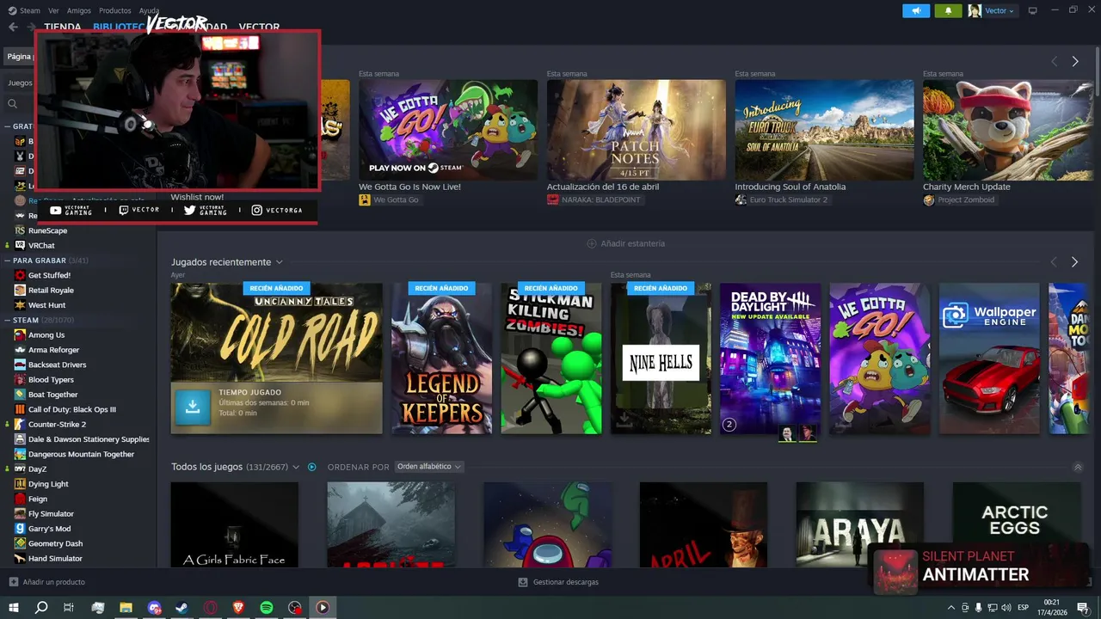
Task: Open the Steam announcements megaphone button
Action: click(x=916, y=10)
